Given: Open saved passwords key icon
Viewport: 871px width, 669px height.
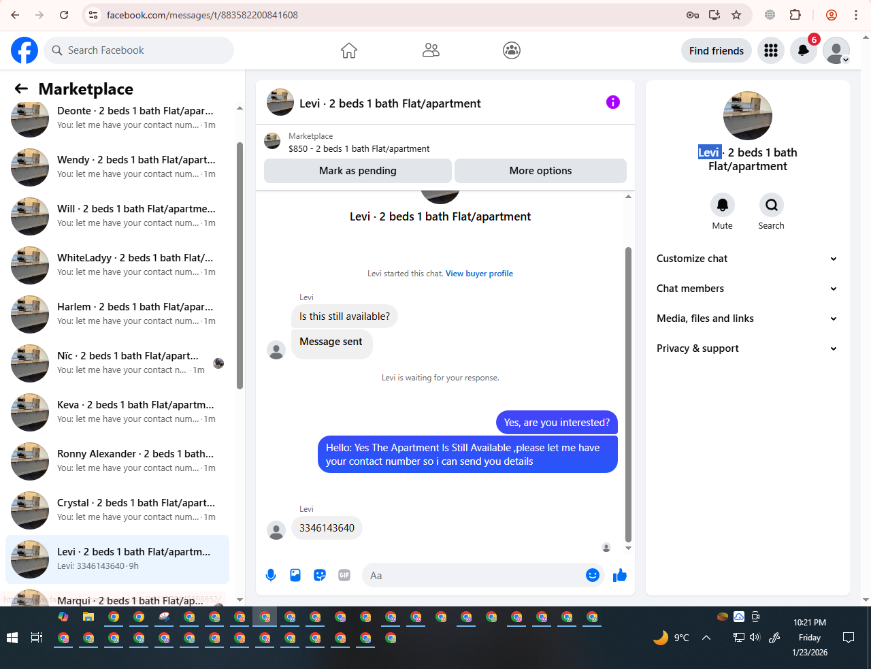Looking at the screenshot, I should point(693,15).
